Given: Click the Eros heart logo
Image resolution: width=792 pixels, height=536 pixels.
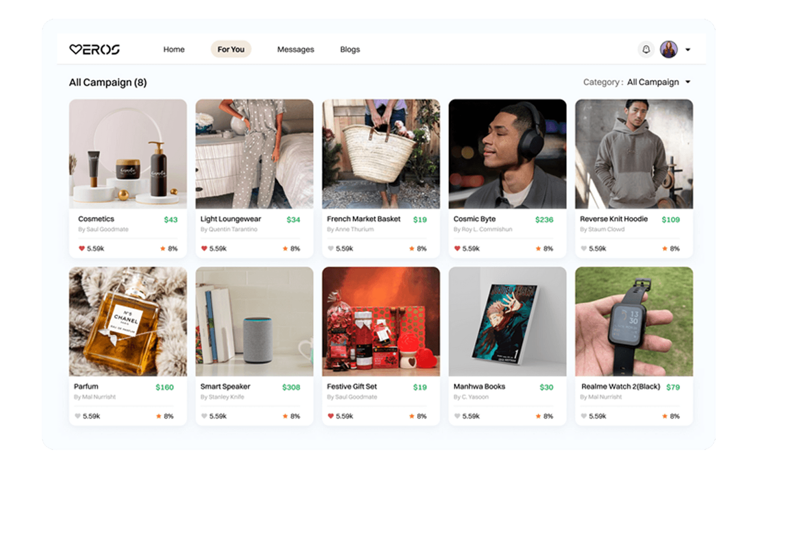Looking at the screenshot, I should [x=94, y=49].
